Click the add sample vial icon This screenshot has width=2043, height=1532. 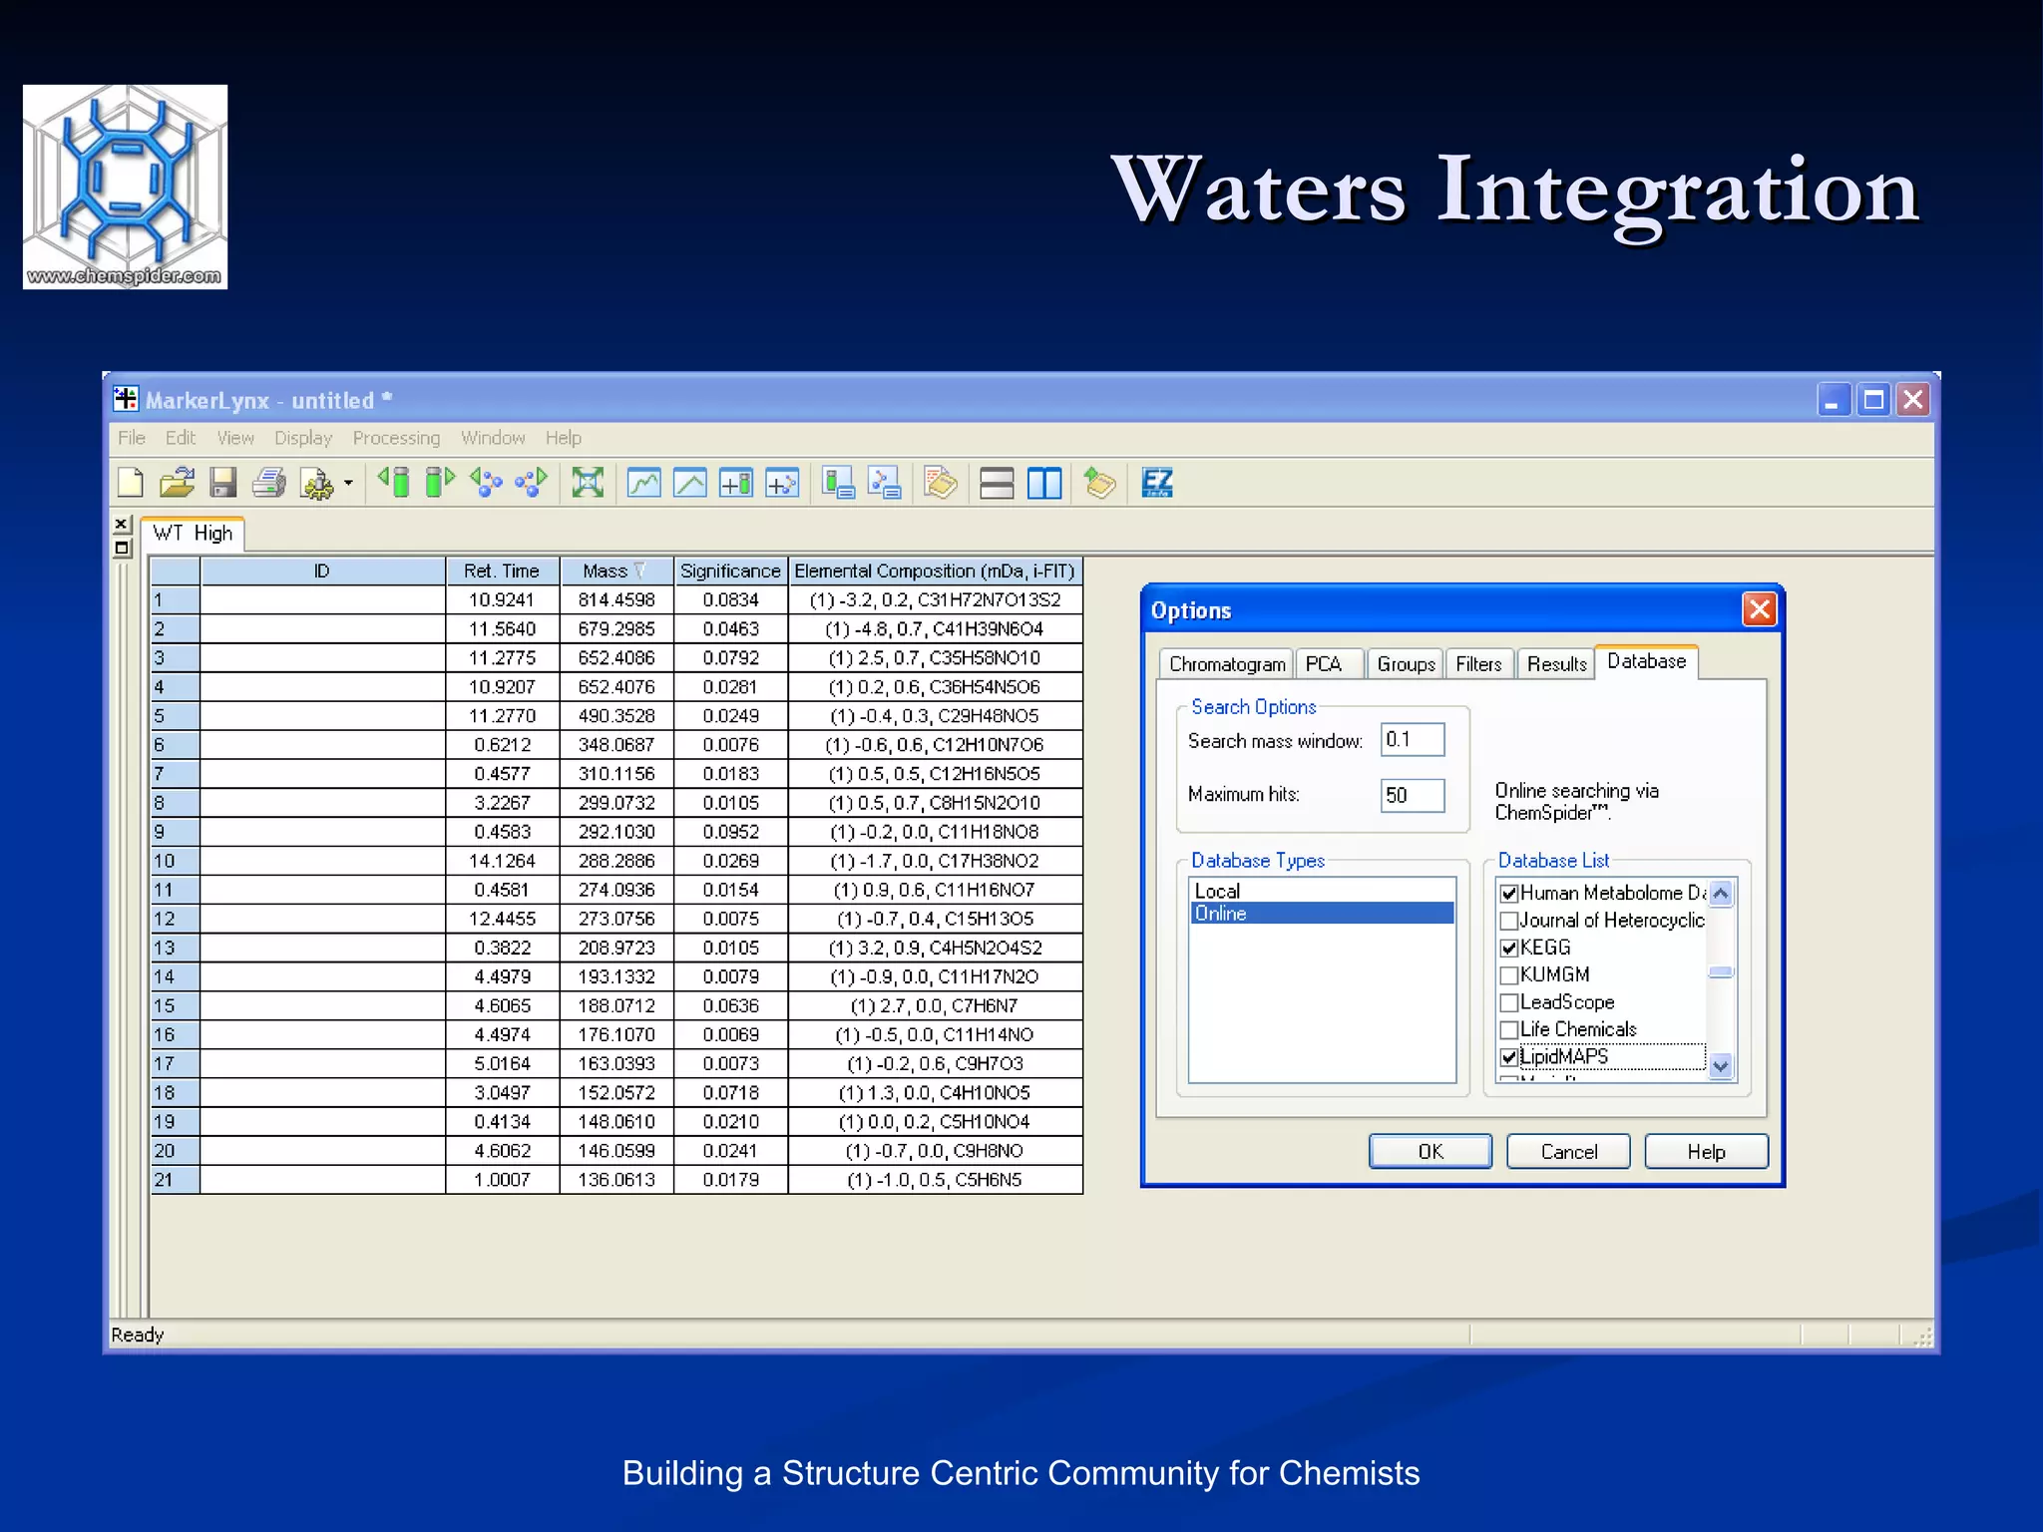[x=736, y=484]
